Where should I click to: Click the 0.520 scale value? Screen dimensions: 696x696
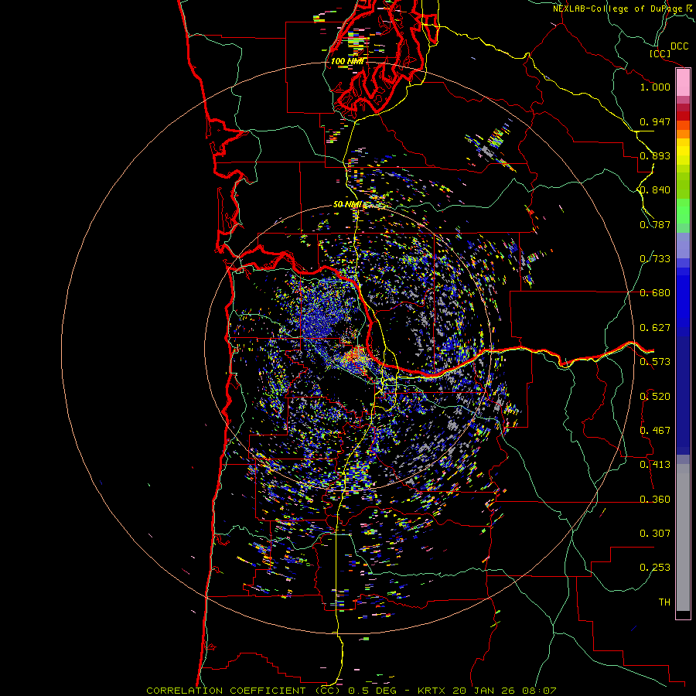click(x=655, y=397)
